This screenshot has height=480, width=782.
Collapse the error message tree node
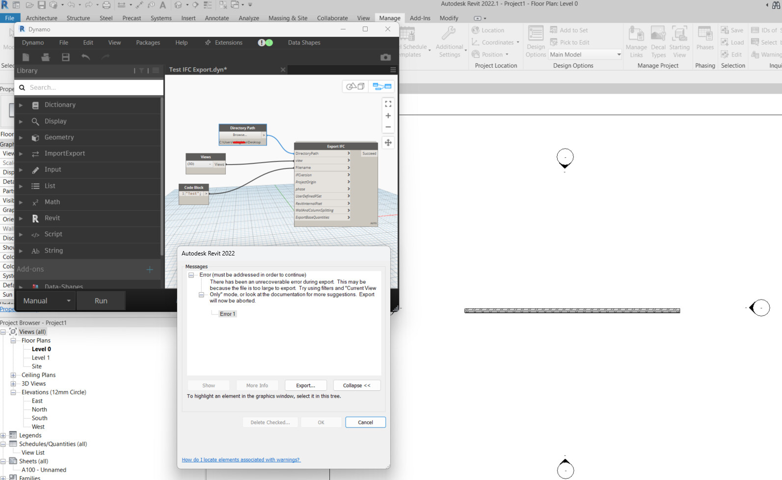pos(191,275)
